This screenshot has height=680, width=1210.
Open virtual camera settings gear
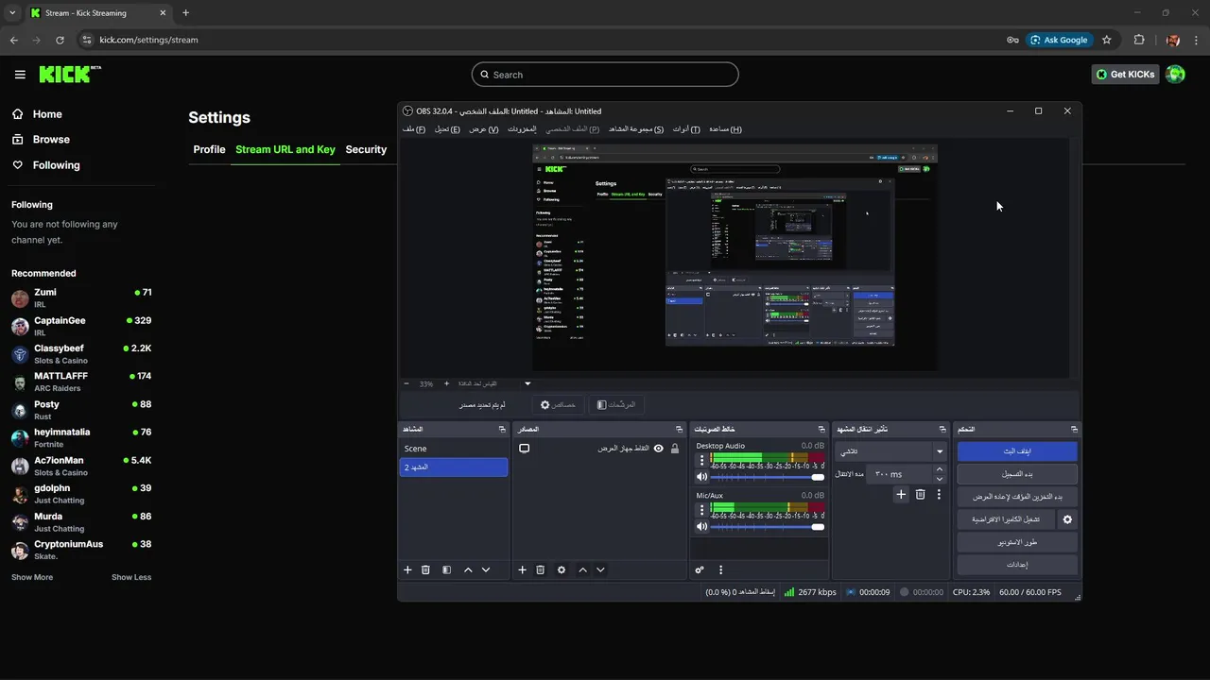pyautogui.click(x=1067, y=519)
